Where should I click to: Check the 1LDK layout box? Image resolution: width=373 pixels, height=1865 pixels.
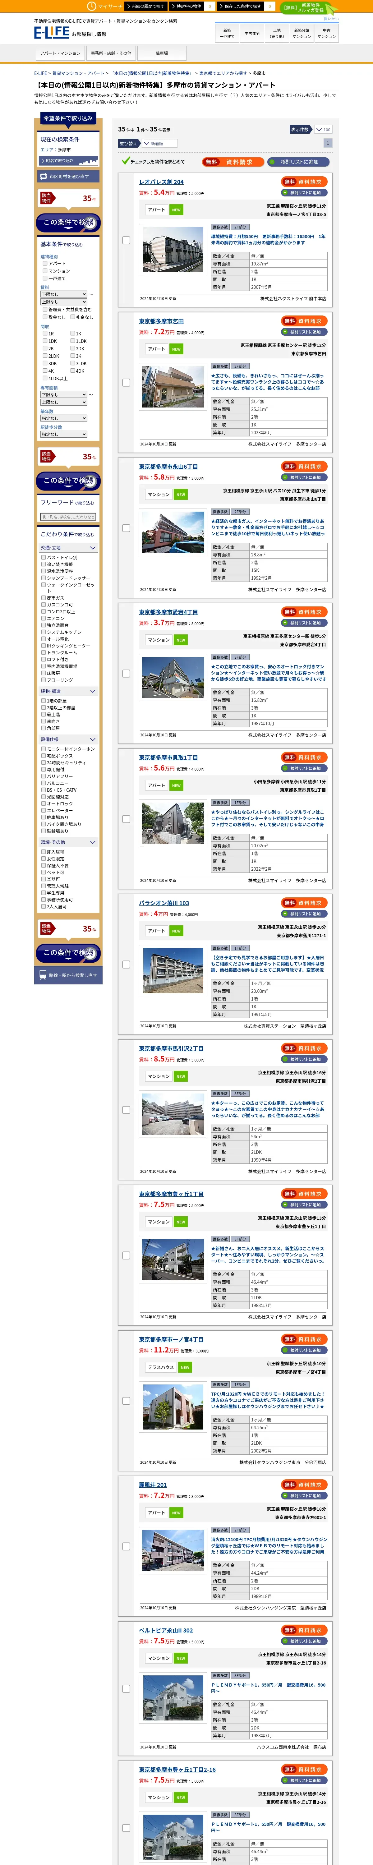pos(72,341)
